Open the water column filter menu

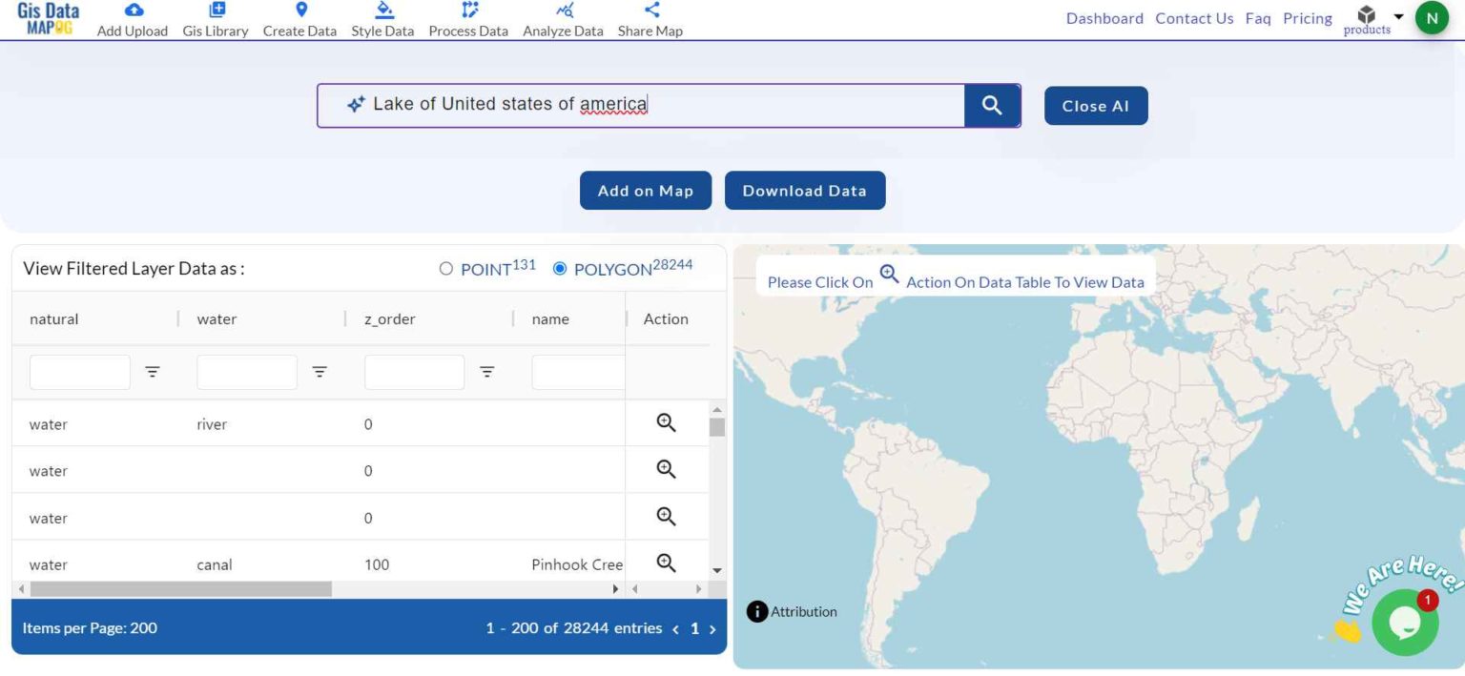[x=320, y=372]
